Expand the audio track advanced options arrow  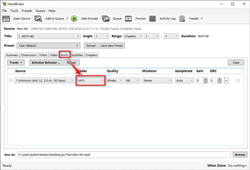tap(226, 81)
